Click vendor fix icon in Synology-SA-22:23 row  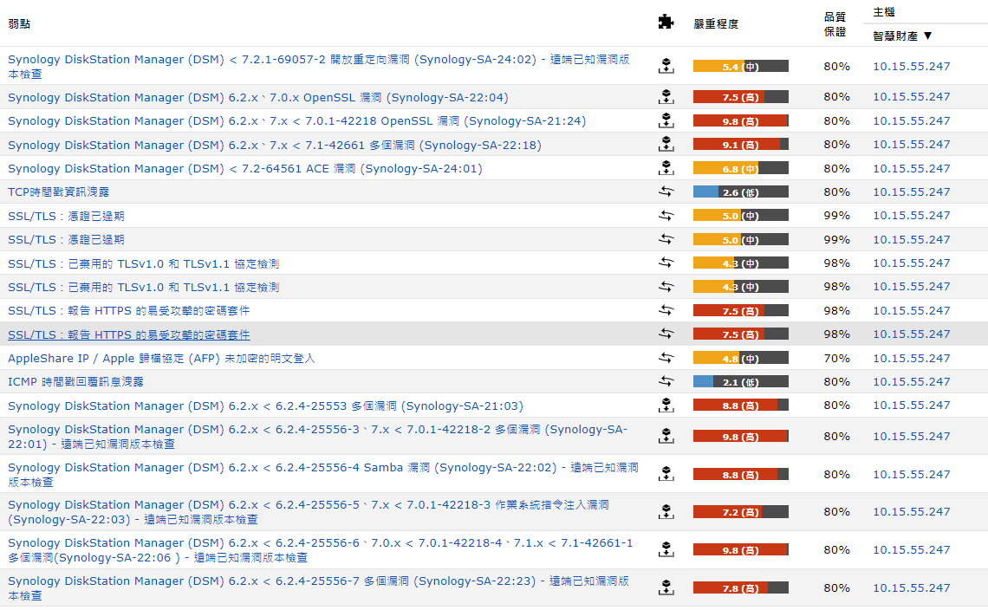click(x=666, y=588)
